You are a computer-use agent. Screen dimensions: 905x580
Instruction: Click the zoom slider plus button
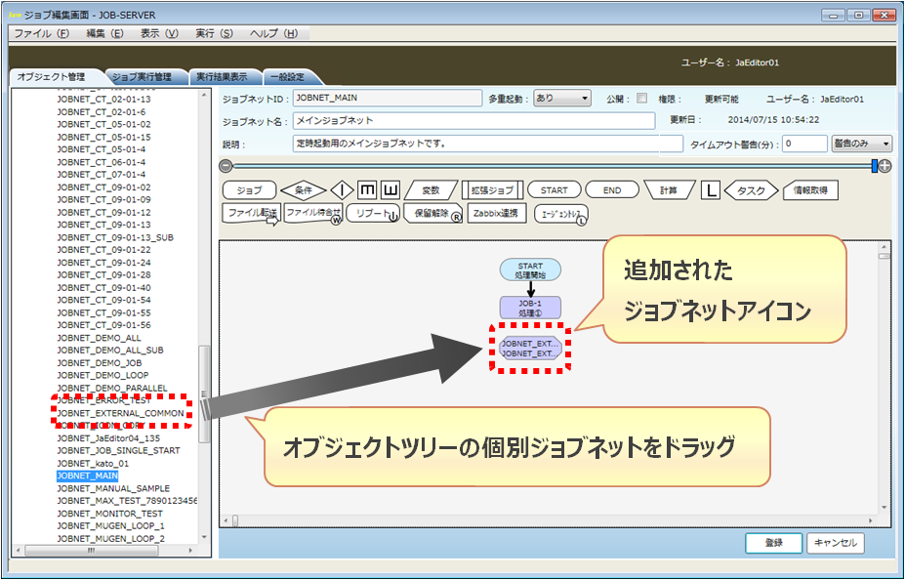[x=884, y=166]
